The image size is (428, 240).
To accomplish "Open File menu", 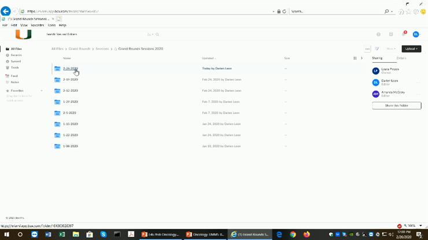I will 5,25.
